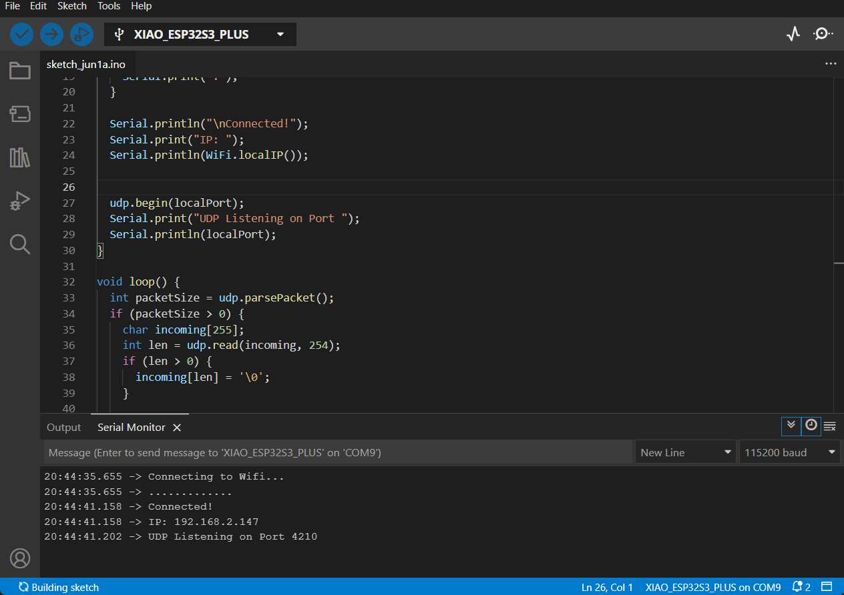The image size is (844, 595).
Task: Switch to the Output tab
Action: (x=63, y=428)
